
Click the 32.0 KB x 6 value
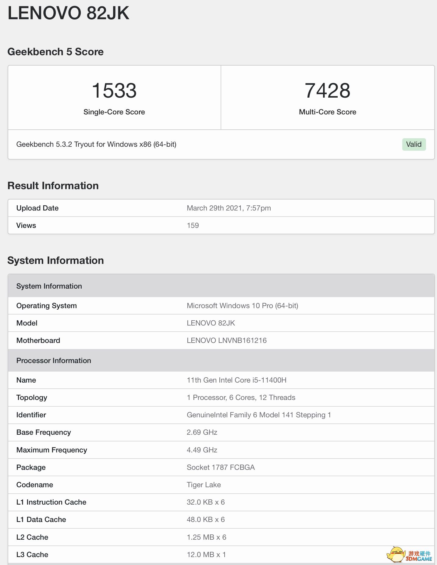click(x=206, y=502)
